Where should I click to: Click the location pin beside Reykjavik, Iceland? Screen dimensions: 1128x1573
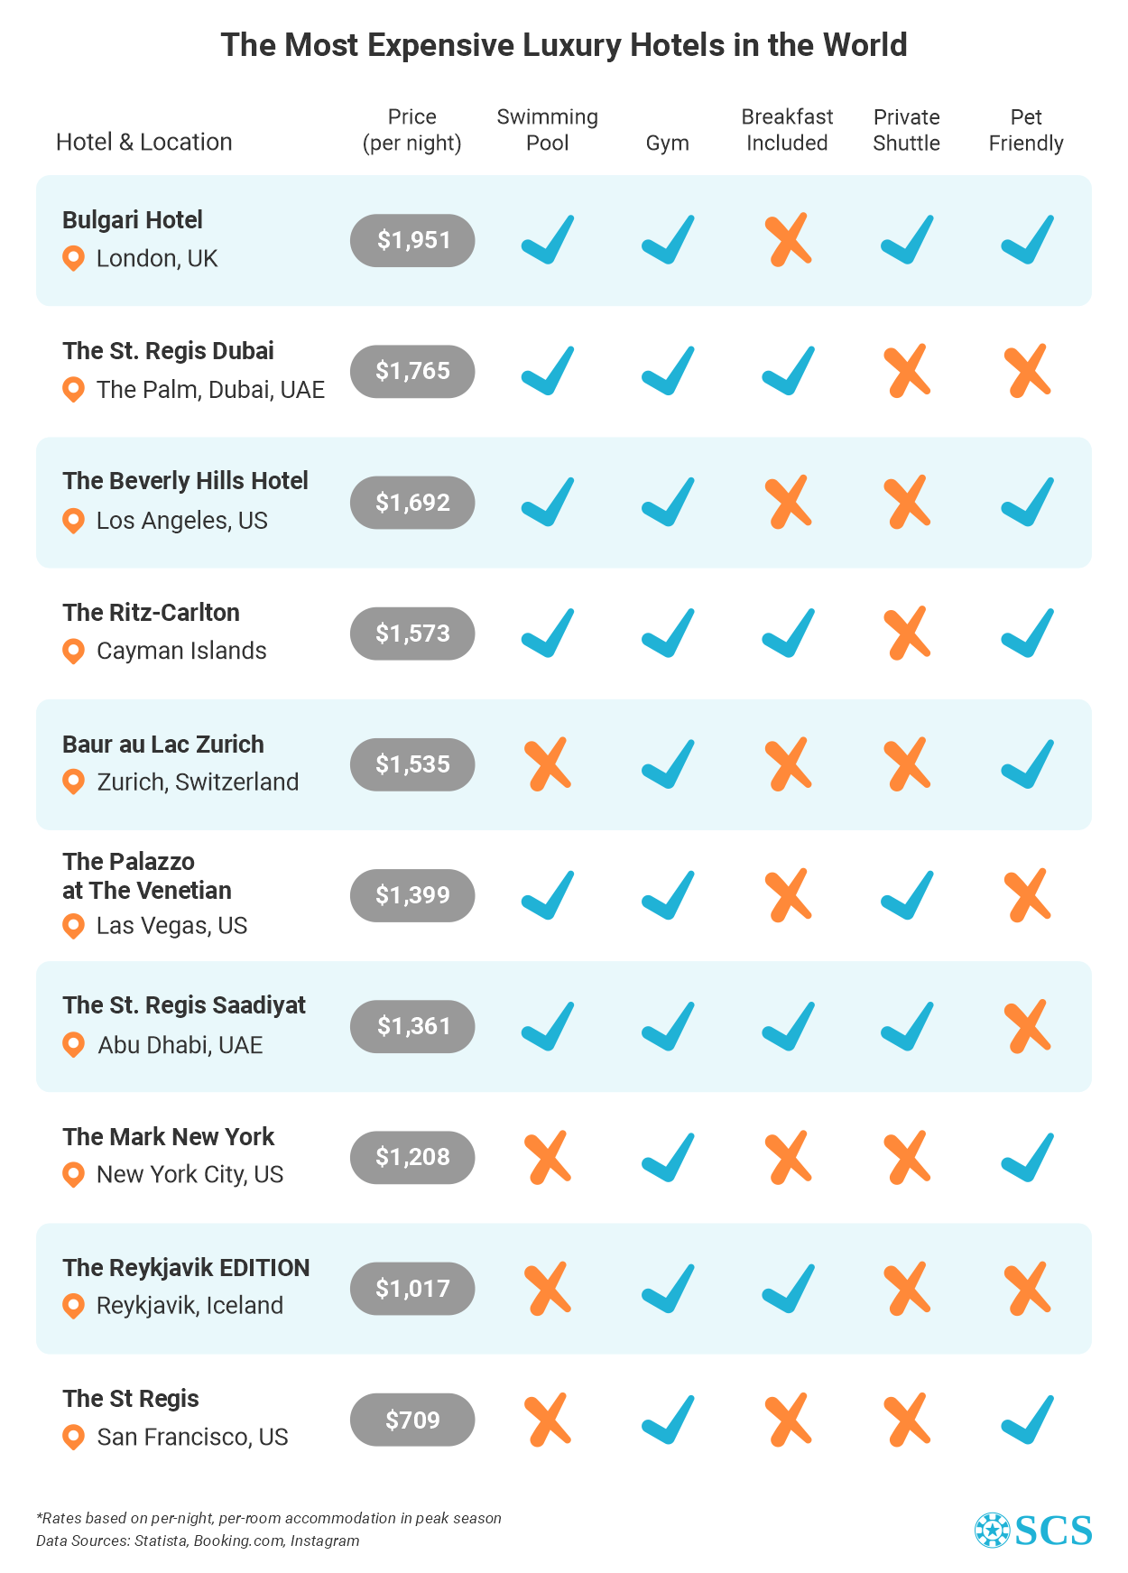tap(73, 1306)
